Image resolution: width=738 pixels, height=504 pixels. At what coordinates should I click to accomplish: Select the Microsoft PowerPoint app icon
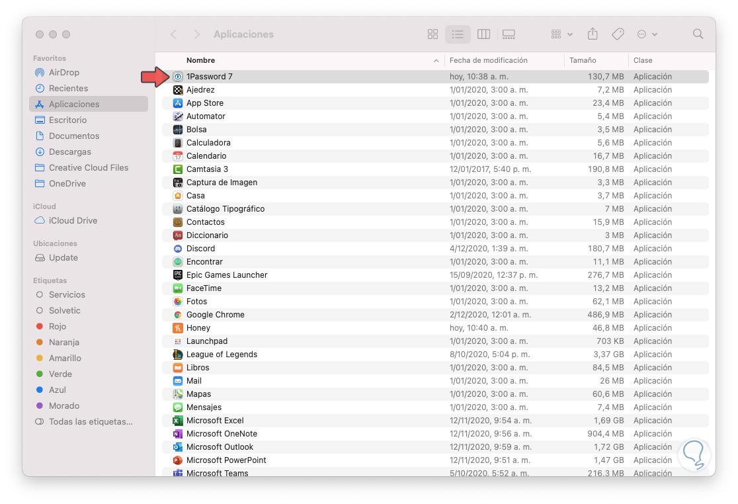click(177, 460)
